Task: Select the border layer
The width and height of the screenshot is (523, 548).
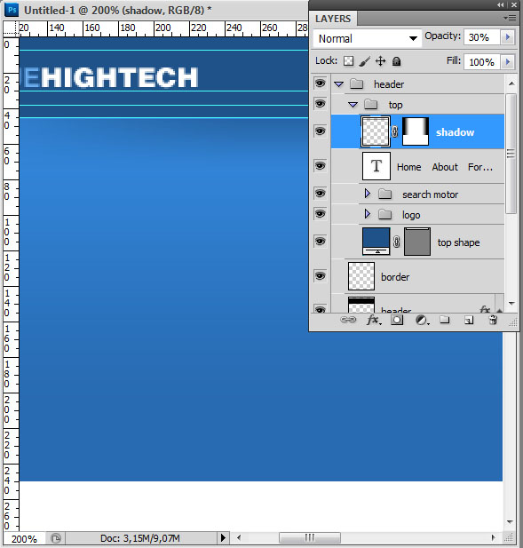Action: click(417, 276)
